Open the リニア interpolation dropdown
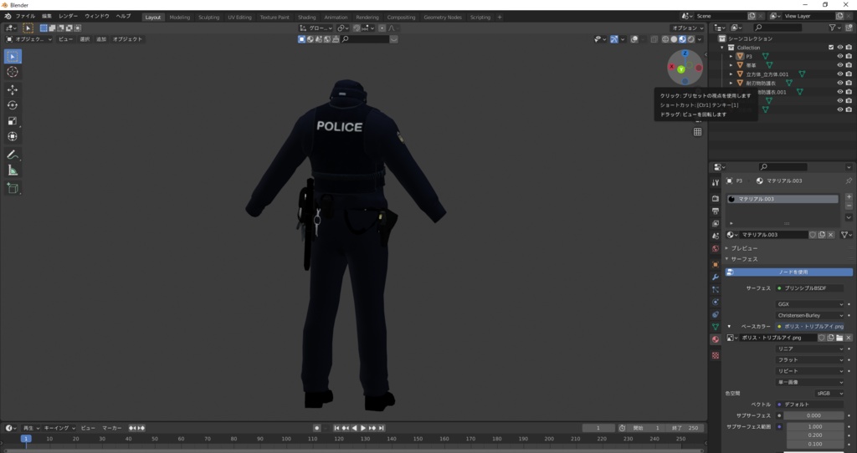Image resolution: width=857 pixels, height=453 pixels. click(810, 349)
